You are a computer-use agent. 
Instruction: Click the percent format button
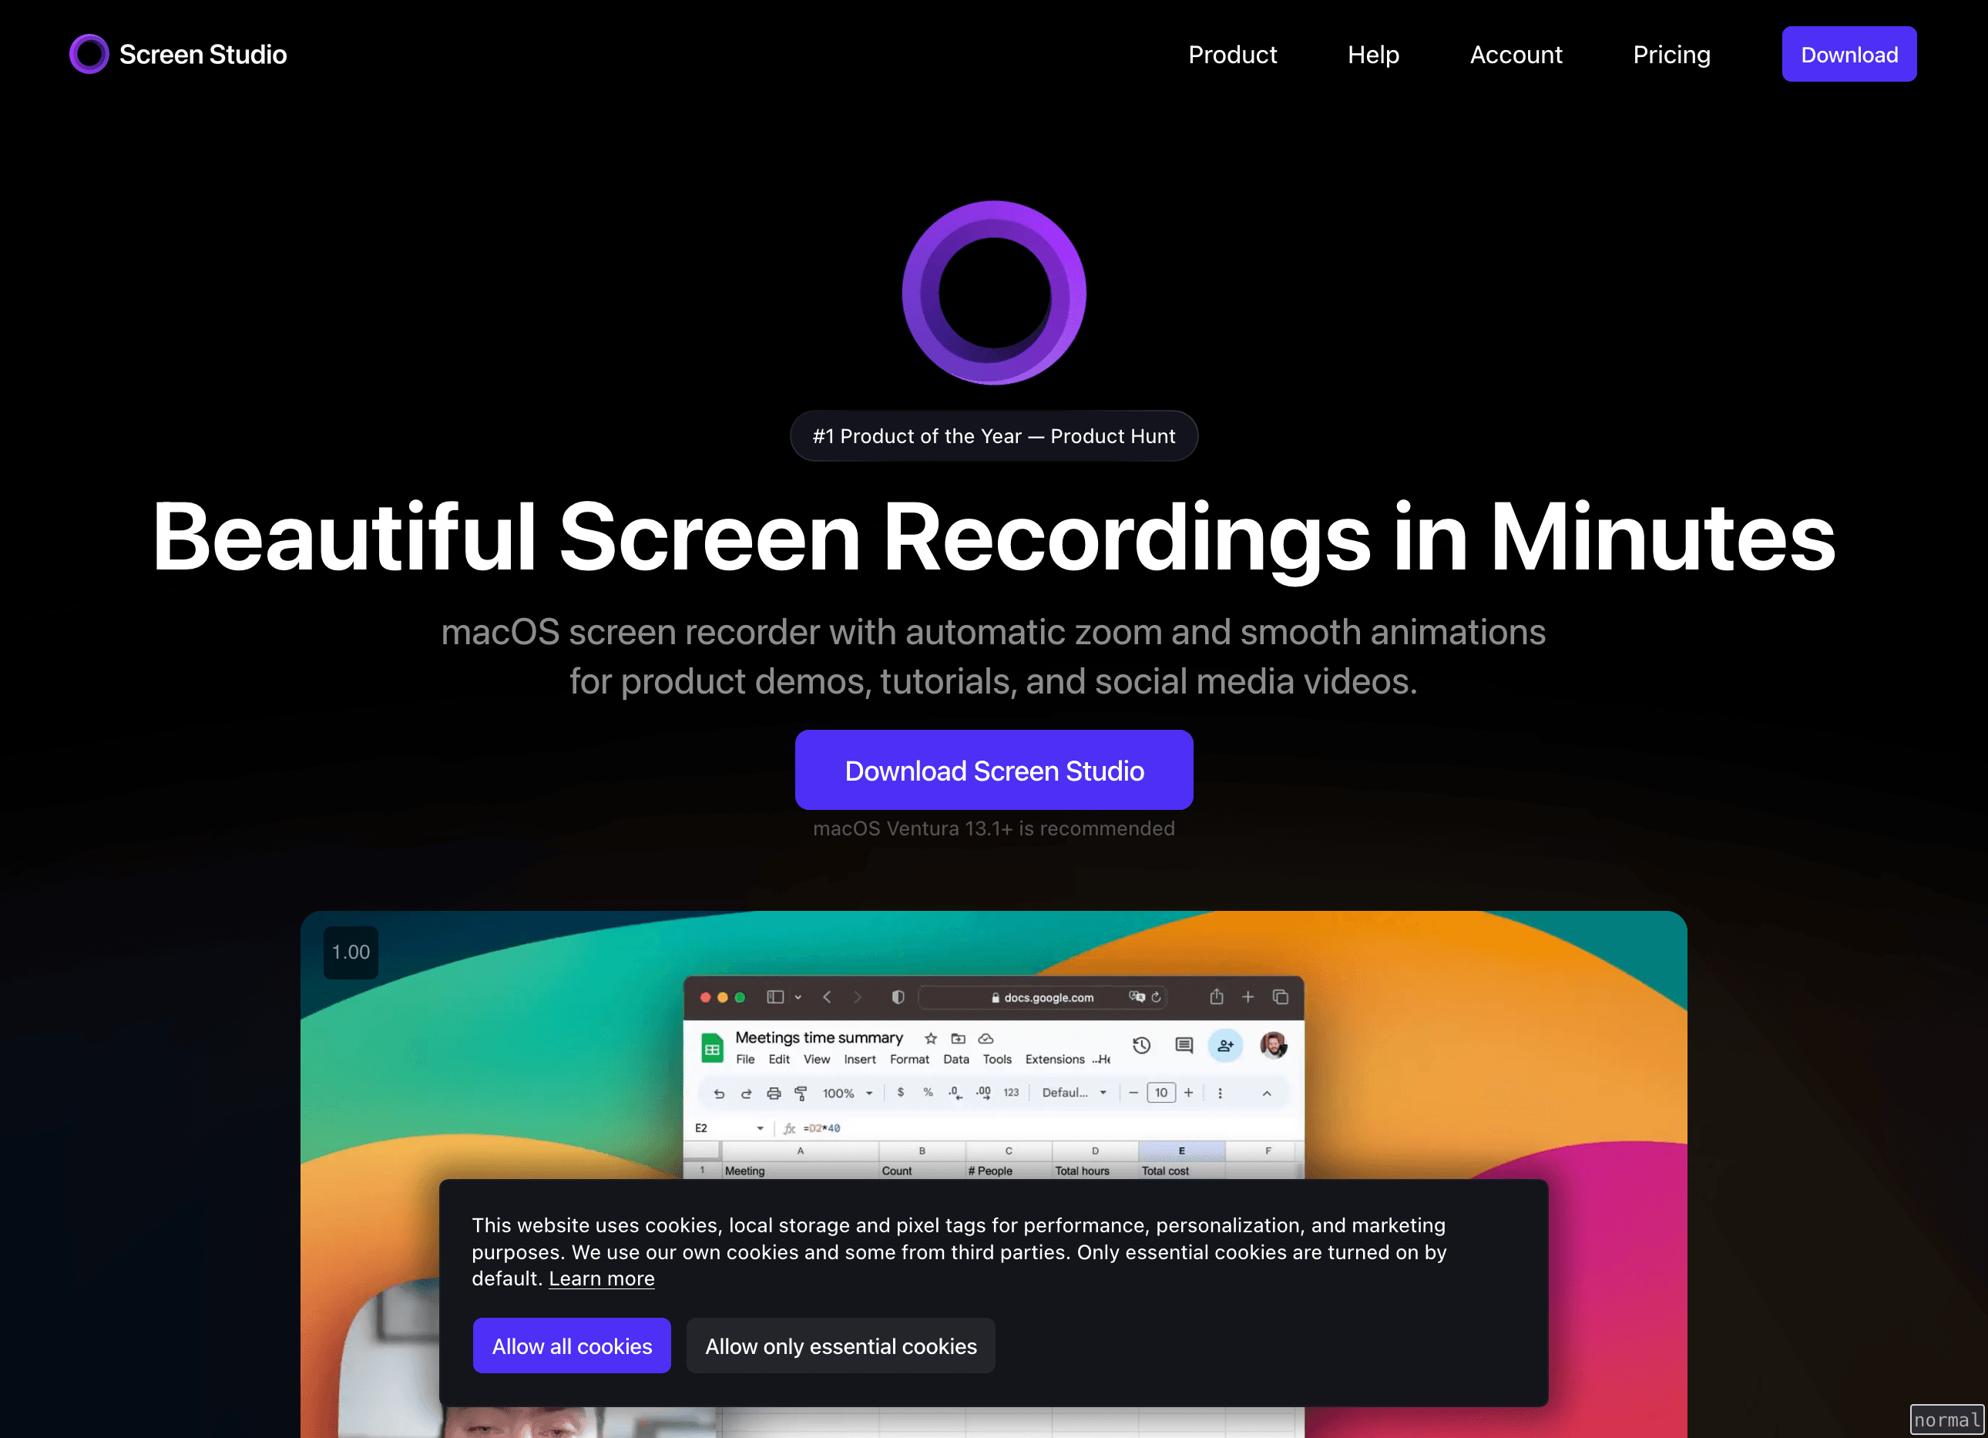(929, 1093)
